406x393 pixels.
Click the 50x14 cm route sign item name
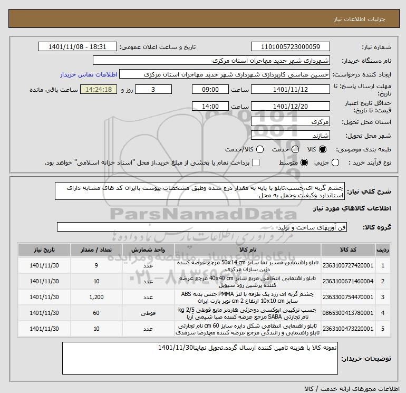point(248,265)
